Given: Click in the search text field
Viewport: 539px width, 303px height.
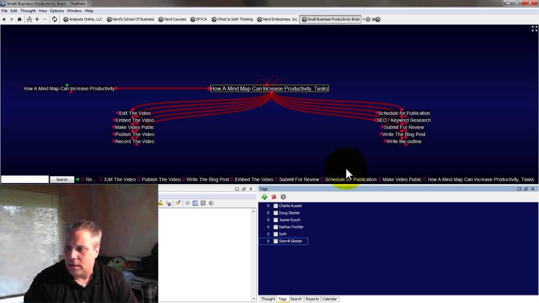Looking at the screenshot, I should (x=25, y=180).
